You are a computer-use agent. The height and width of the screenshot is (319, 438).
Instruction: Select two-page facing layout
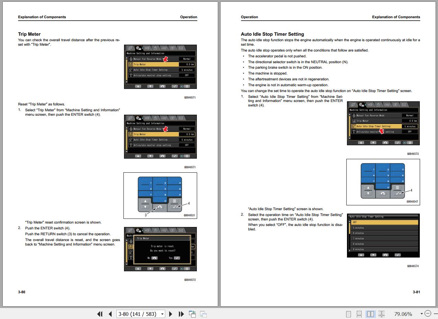point(370,314)
